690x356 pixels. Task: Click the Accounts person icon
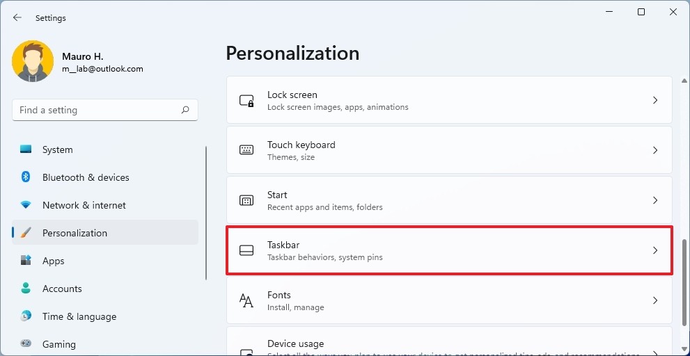(x=26, y=289)
